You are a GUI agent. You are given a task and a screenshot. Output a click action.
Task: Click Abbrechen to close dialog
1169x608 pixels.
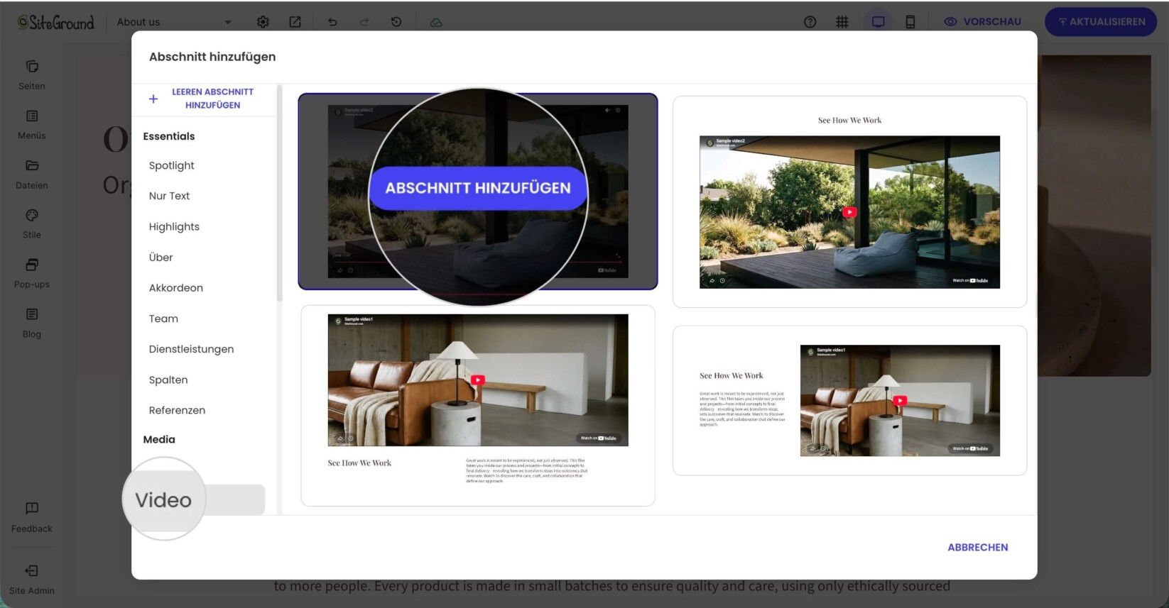pyautogui.click(x=978, y=548)
